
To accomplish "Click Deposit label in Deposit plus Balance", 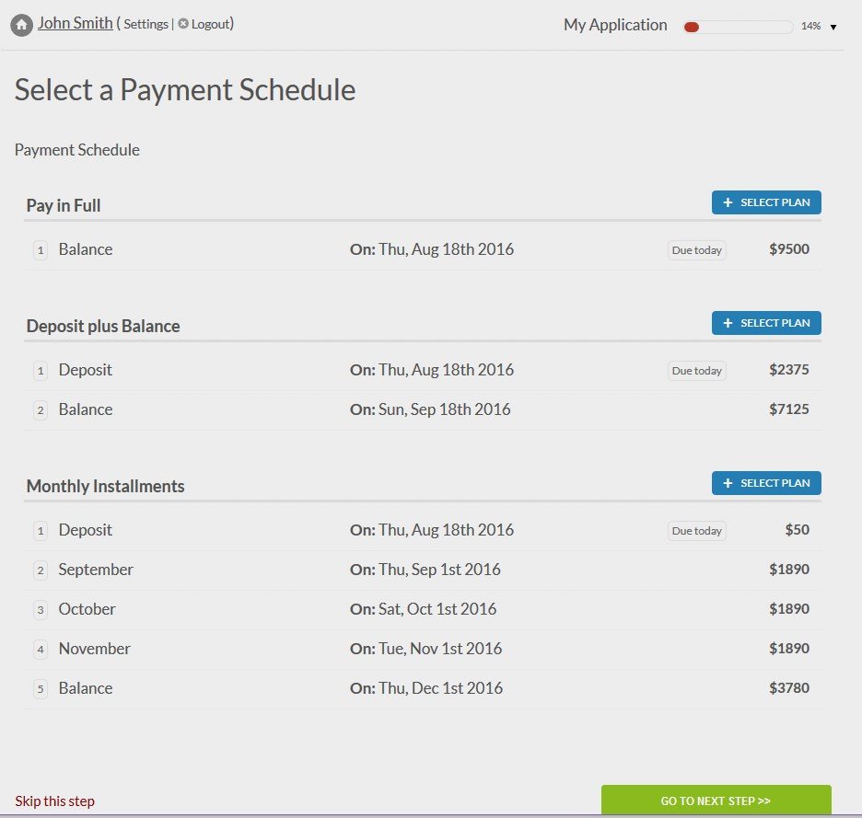I will (x=86, y=370).
